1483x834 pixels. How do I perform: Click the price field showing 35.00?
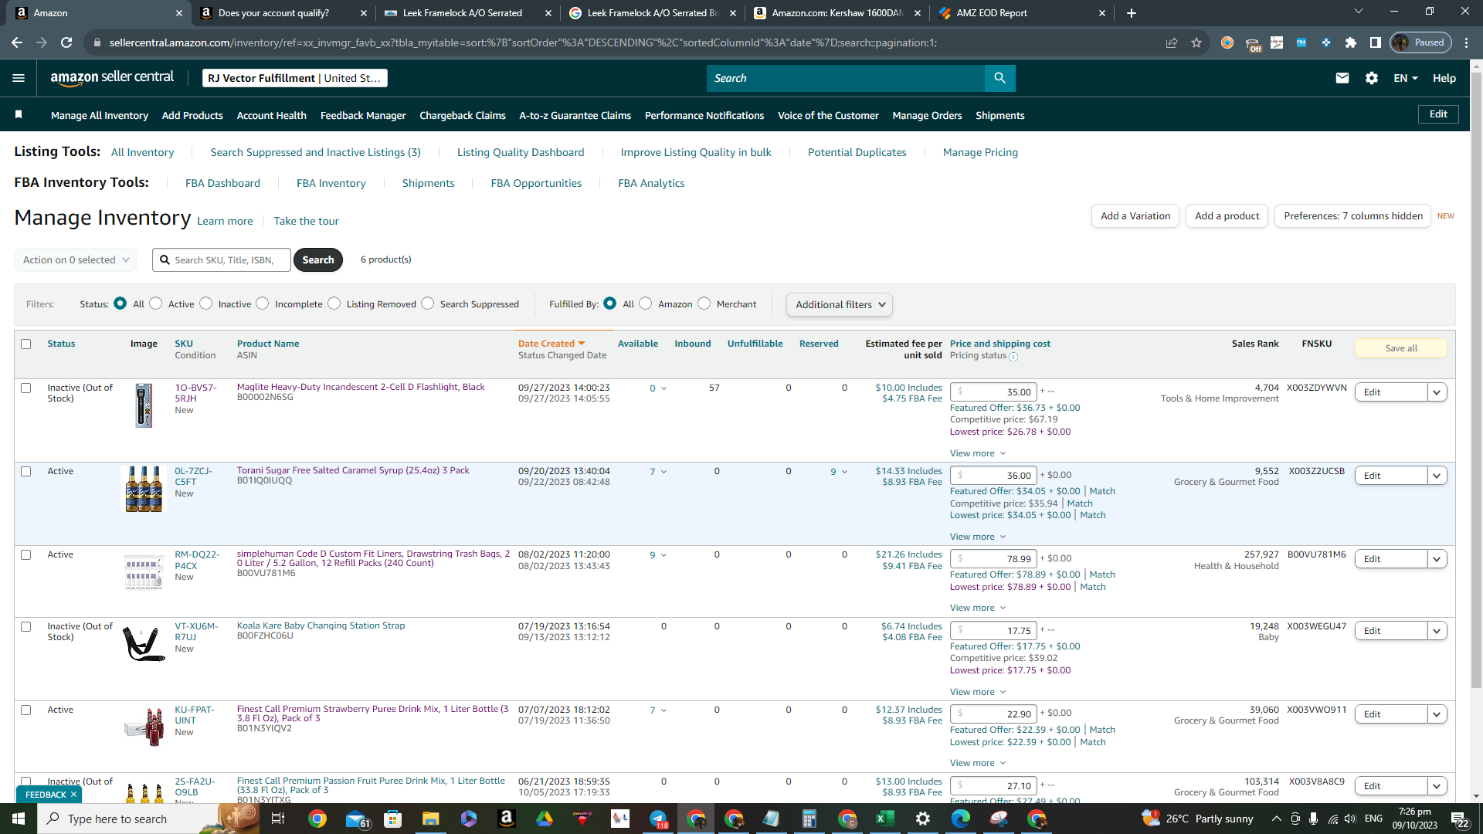(x=993, y=392)
